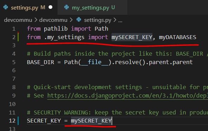Click Python icon on my_settings.py tab
The height and width of the screenshot is (131, 208).
point(67,7)
